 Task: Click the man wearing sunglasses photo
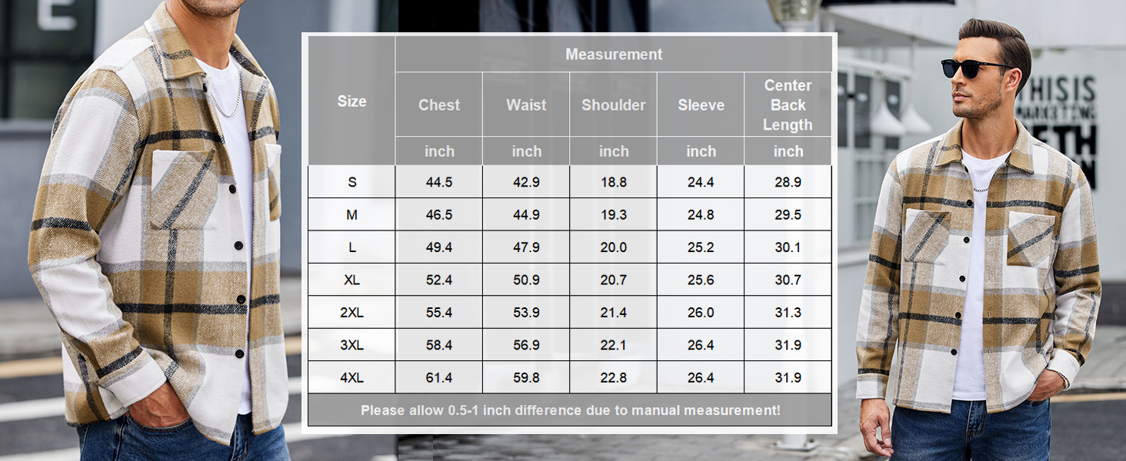(981, 246)
